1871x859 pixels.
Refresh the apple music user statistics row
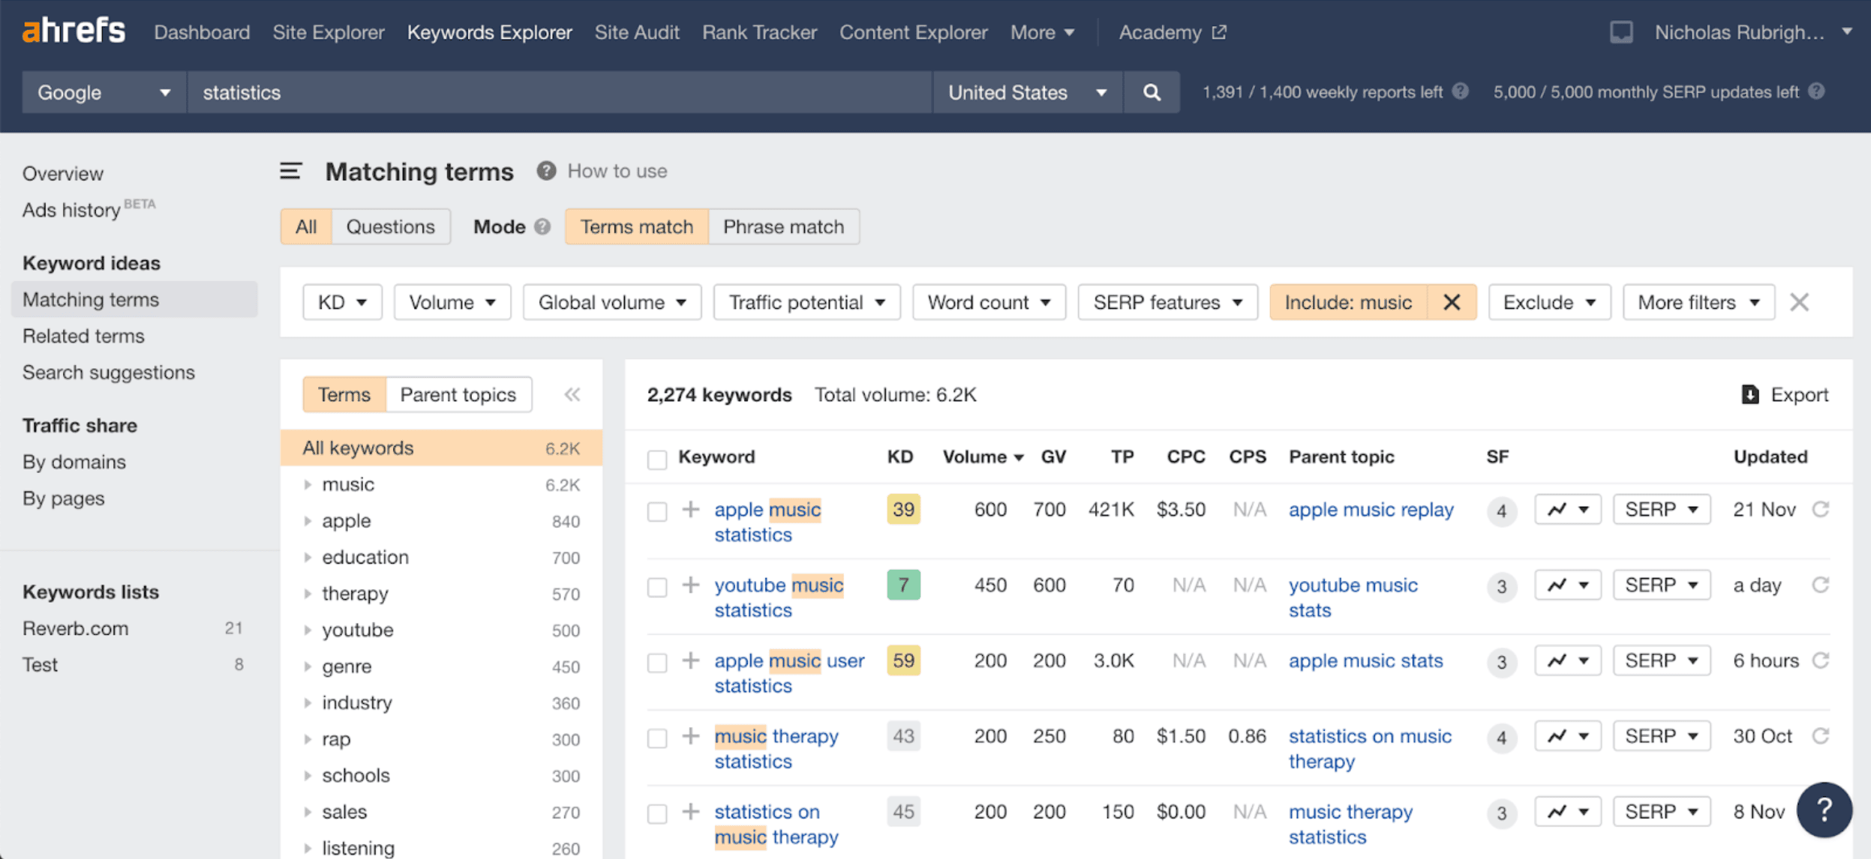(1821, 661)
